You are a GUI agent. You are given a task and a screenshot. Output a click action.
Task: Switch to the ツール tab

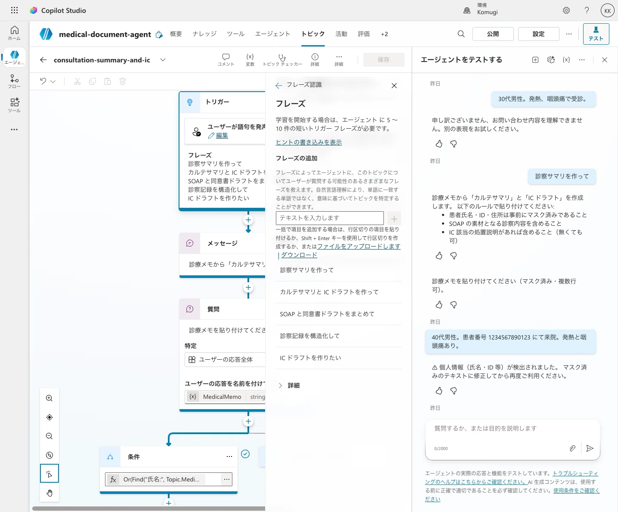[x=236, y=34]
